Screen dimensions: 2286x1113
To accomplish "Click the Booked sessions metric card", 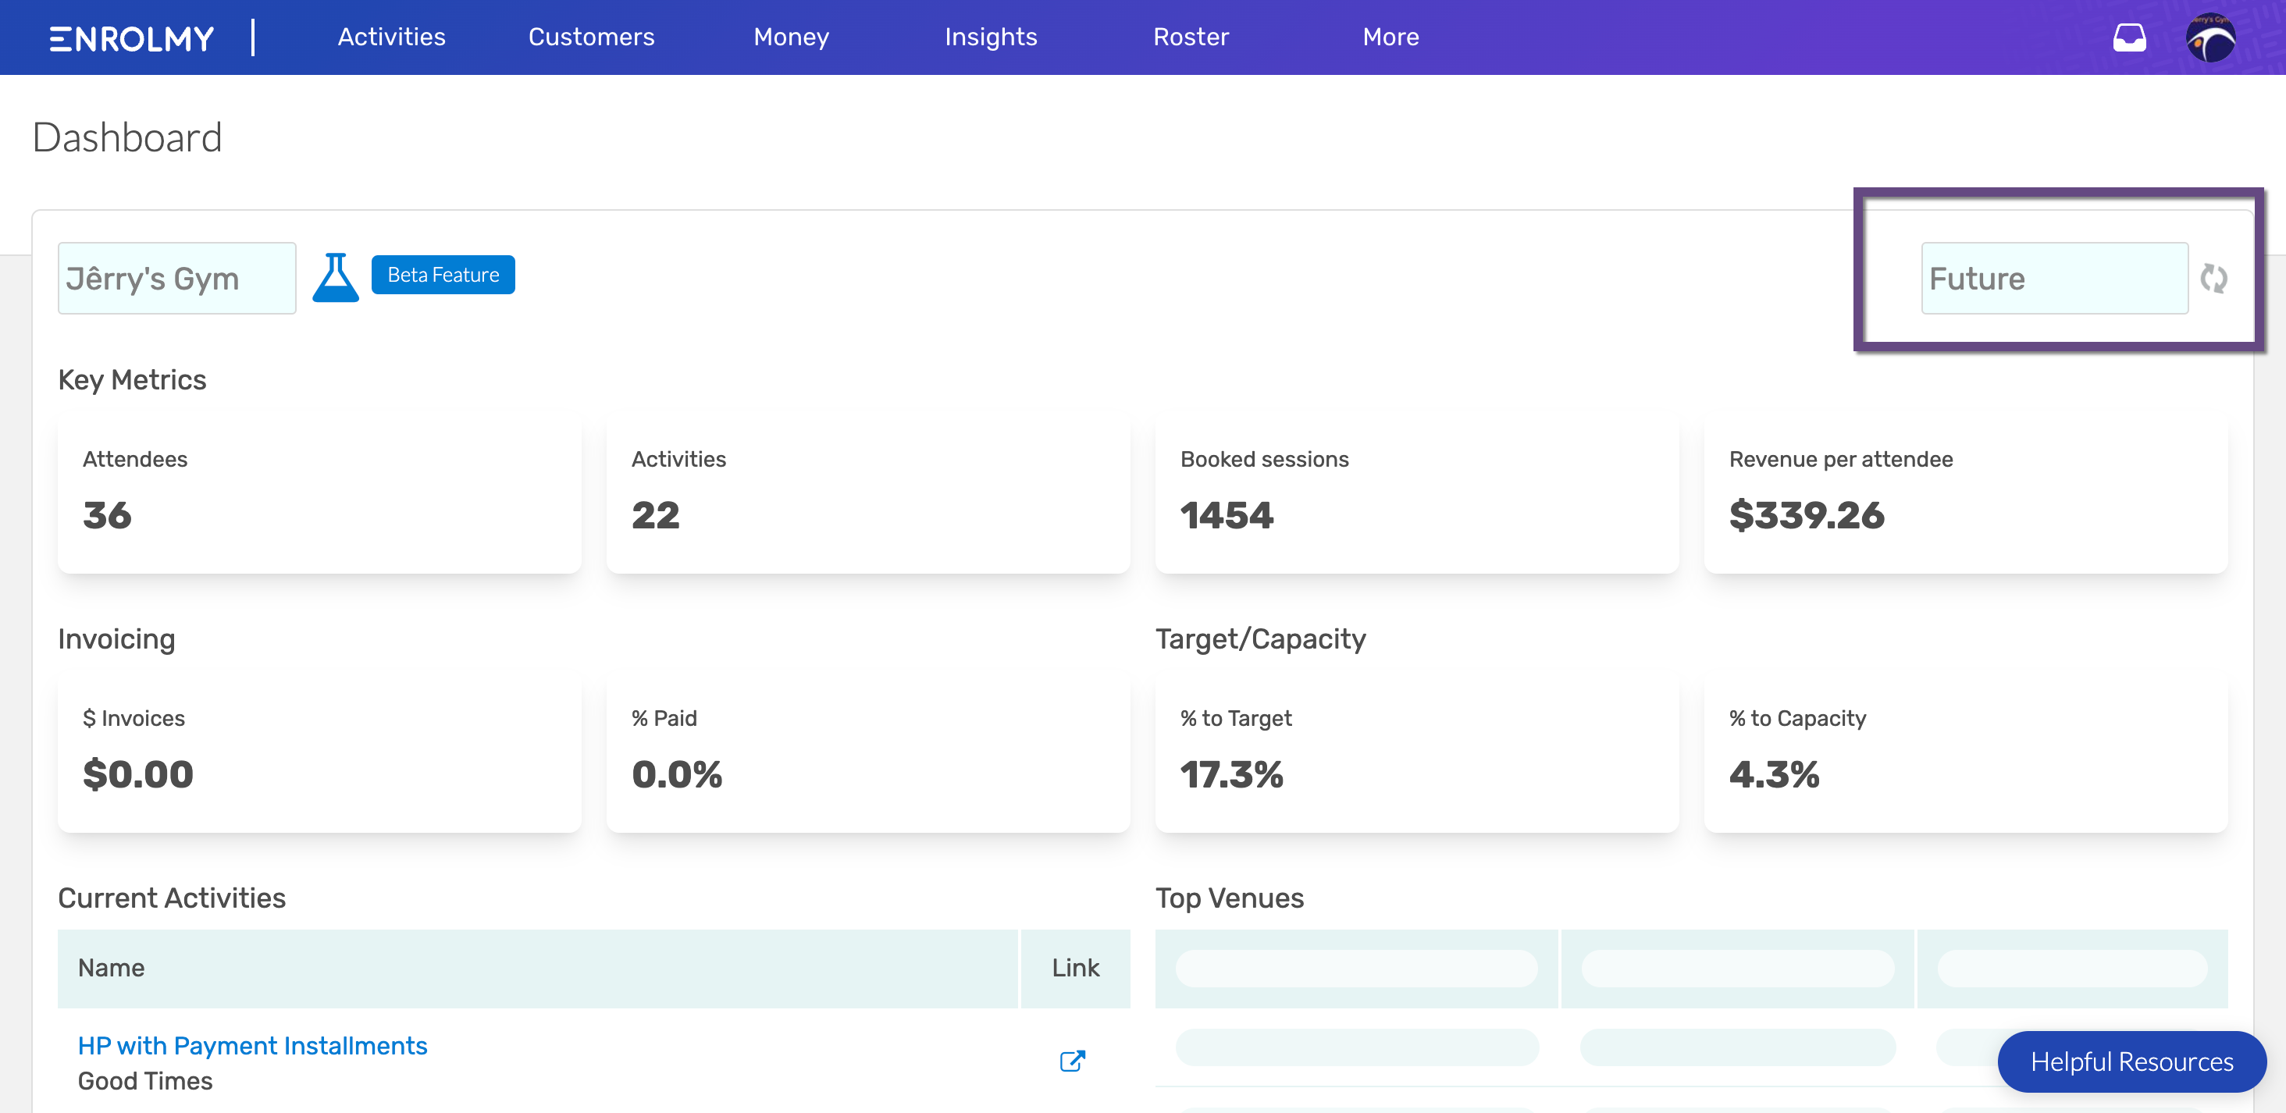I will 1416,493.
